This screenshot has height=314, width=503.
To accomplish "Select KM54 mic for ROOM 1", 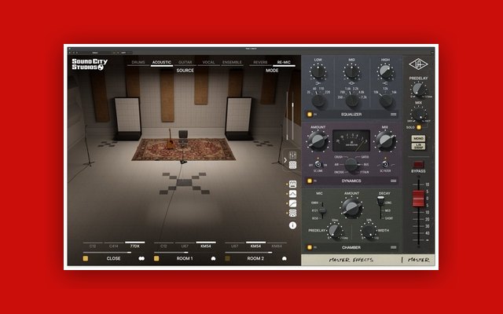I will 206,246.
